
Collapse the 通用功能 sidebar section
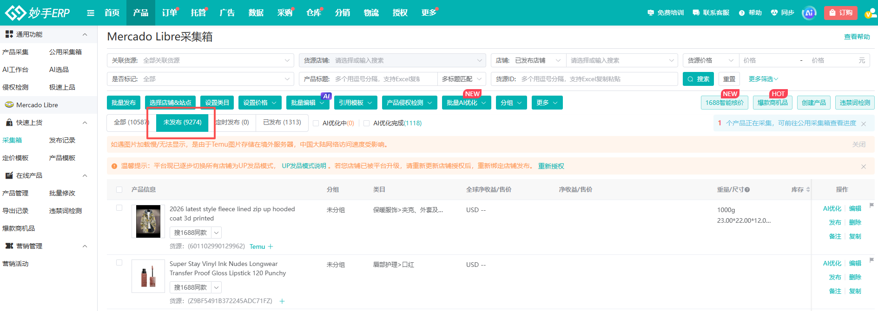[85, 34]
